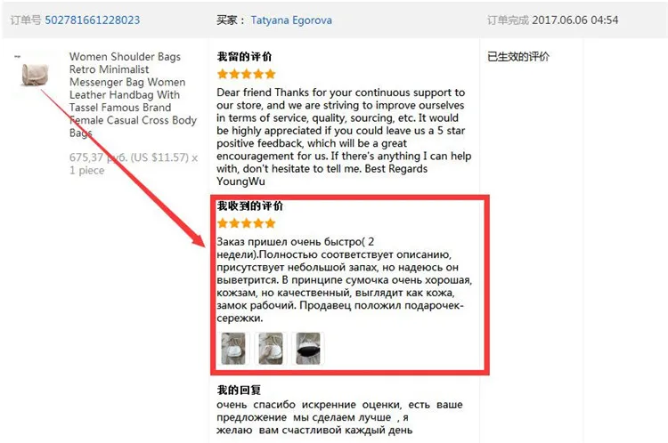Open buyer Tatyana Egorova profile link
Screen dimensions: 668x443
click(291, 20)
